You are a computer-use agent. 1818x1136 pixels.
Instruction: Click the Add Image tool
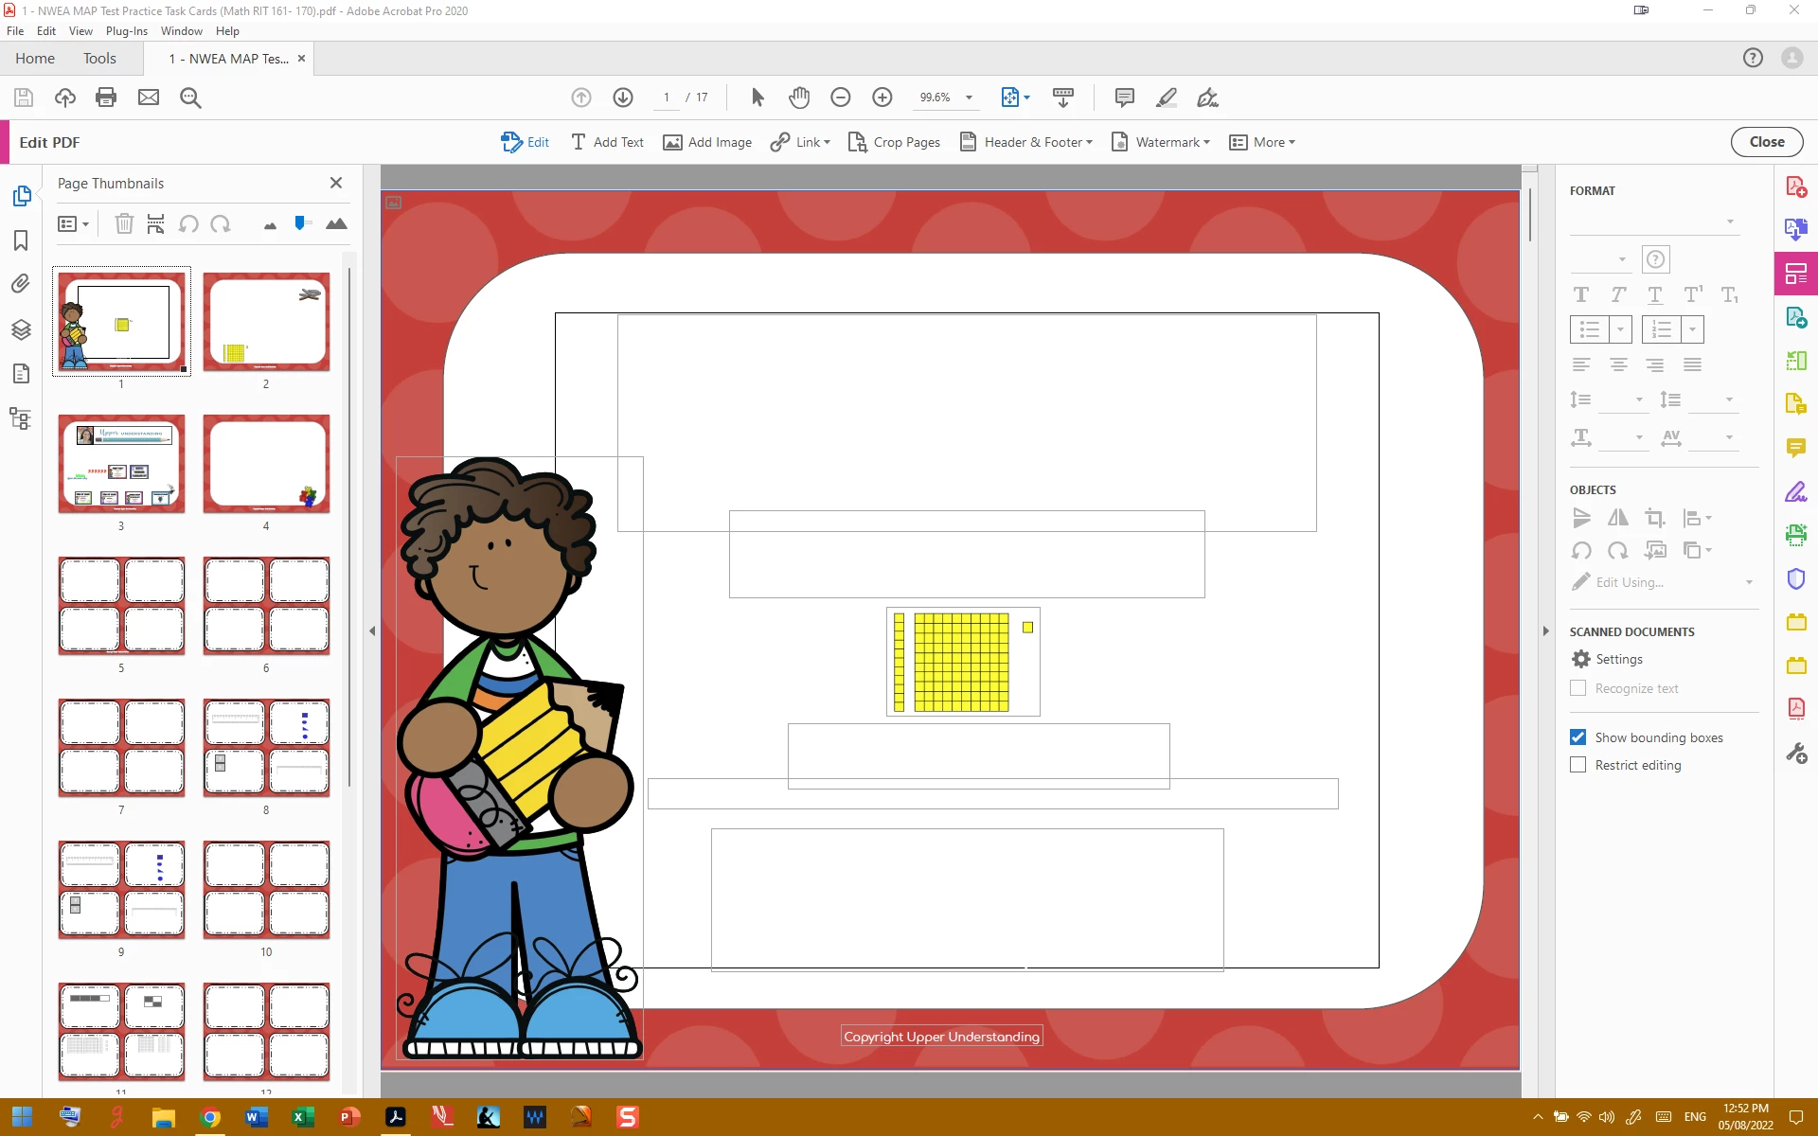707,142
